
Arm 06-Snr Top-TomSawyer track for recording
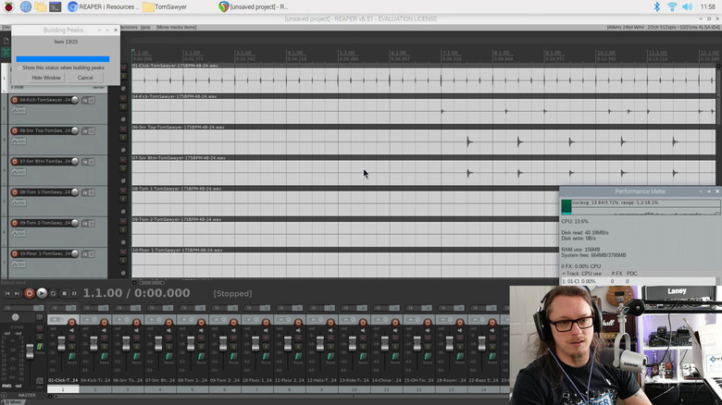[15, 130]
